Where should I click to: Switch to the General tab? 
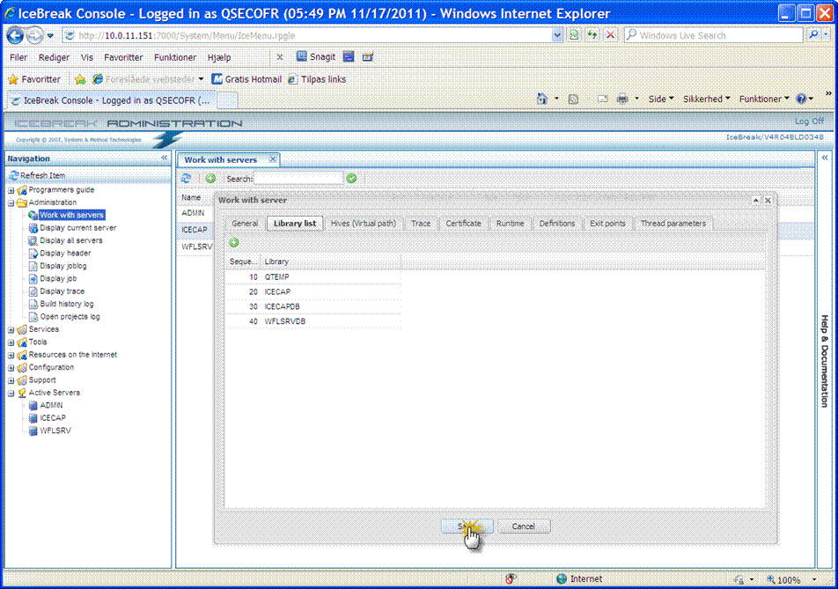(245, 224)
